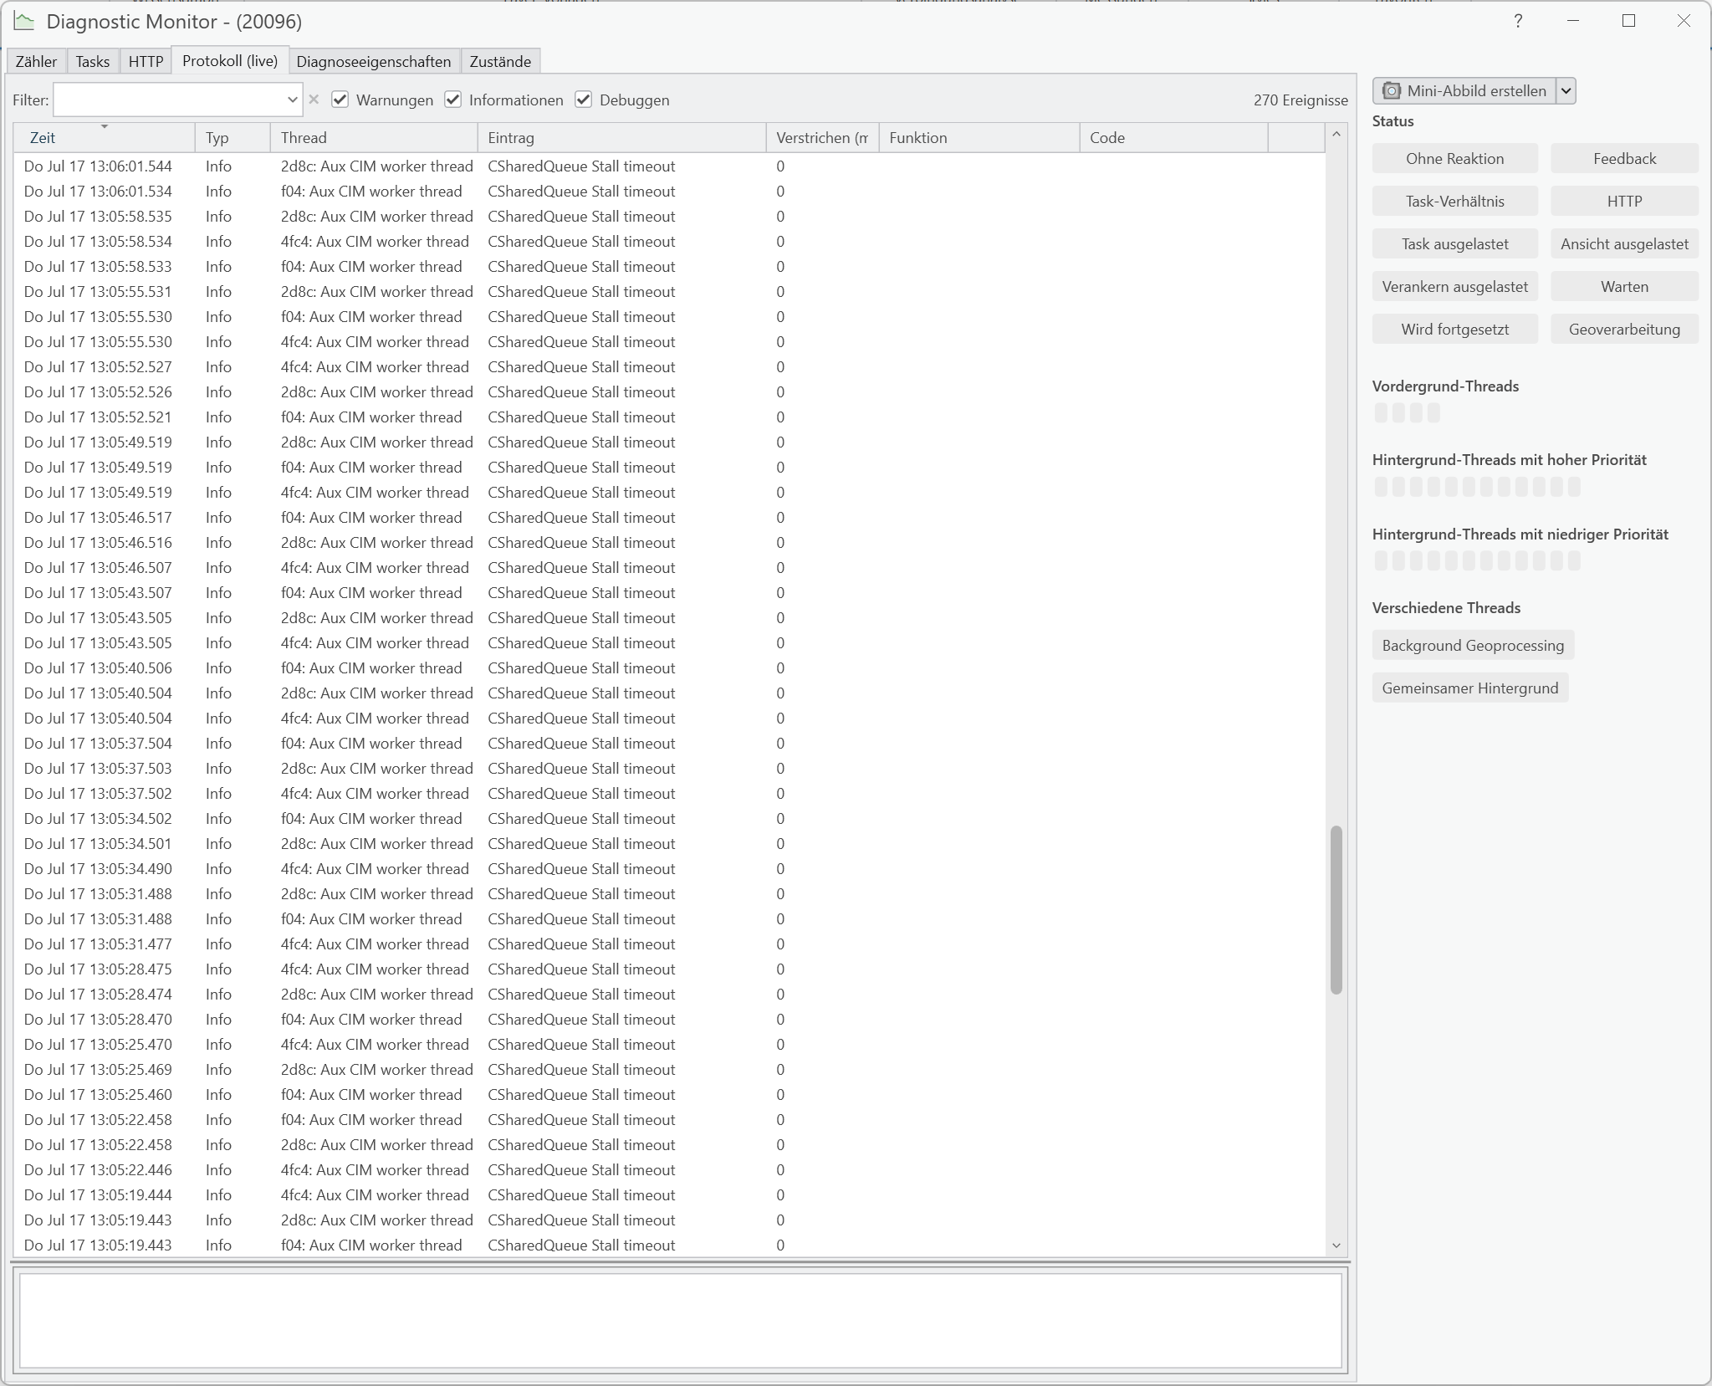Image resolution: width=1712 pixels, height=1386 pixels.
Task: Click the camera icon on Mini-Abbild erstellen
Action: click(1391, 91)
